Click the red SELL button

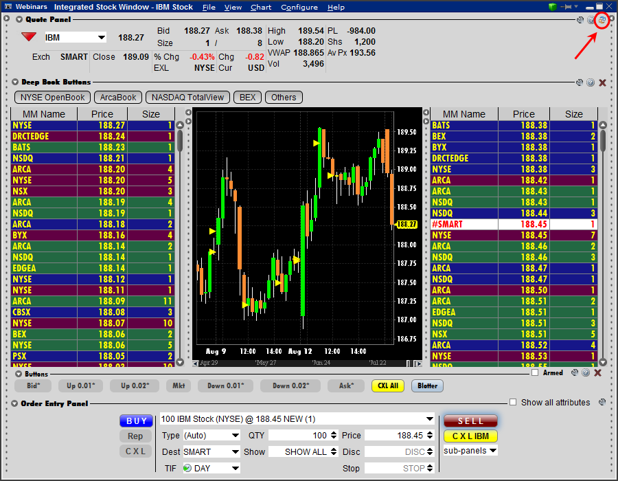470,421
